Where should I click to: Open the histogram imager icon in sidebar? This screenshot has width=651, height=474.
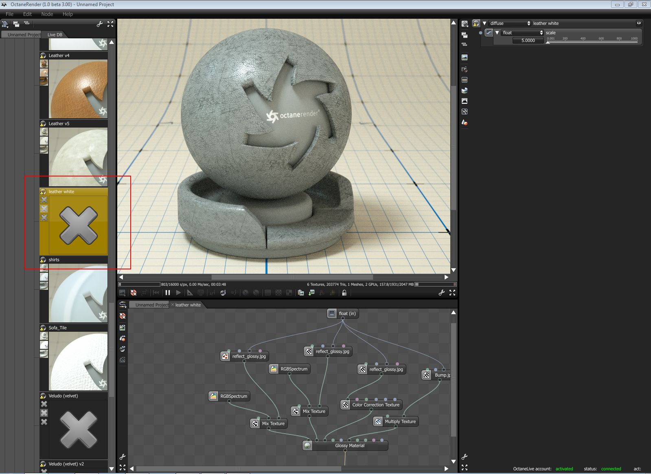click(465, 101)
